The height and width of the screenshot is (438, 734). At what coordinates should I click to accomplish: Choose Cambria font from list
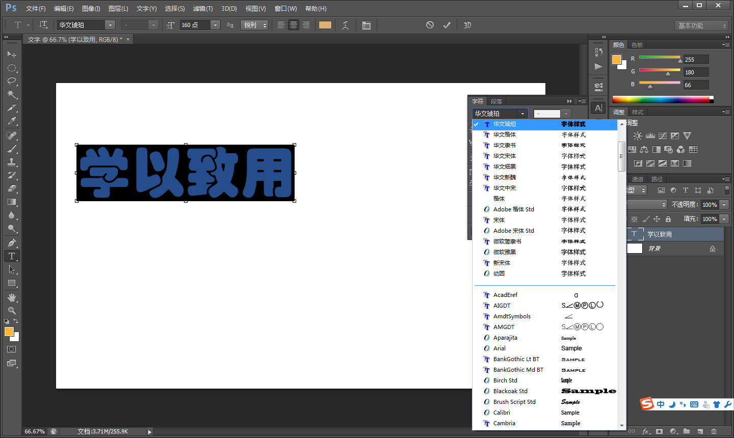pos(545,423)
